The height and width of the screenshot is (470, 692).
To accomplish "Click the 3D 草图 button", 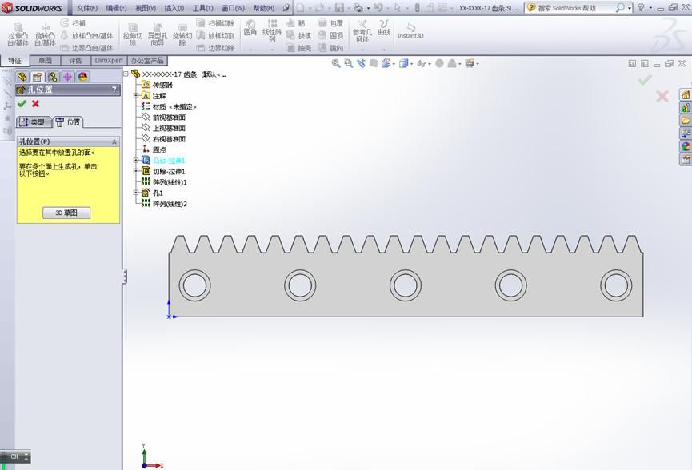I will 66,211.
